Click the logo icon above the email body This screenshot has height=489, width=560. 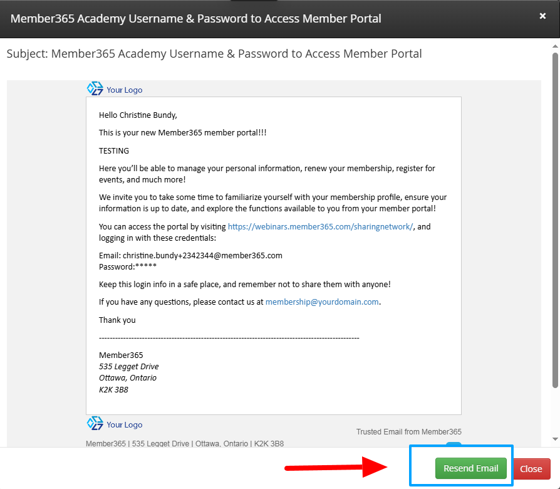(95, 89)
